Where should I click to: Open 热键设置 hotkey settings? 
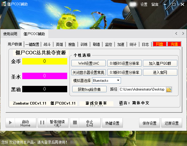(x=112, y=123)
